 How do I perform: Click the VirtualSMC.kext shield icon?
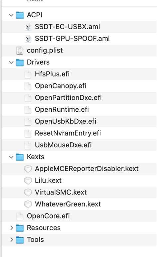(28, 193)
